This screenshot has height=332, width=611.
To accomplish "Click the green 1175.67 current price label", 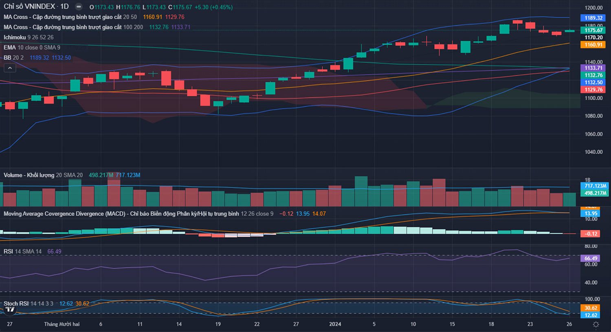I will pos(593,30).
